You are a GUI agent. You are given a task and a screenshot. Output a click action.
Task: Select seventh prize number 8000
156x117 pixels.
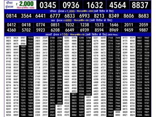tap(118, 112)
